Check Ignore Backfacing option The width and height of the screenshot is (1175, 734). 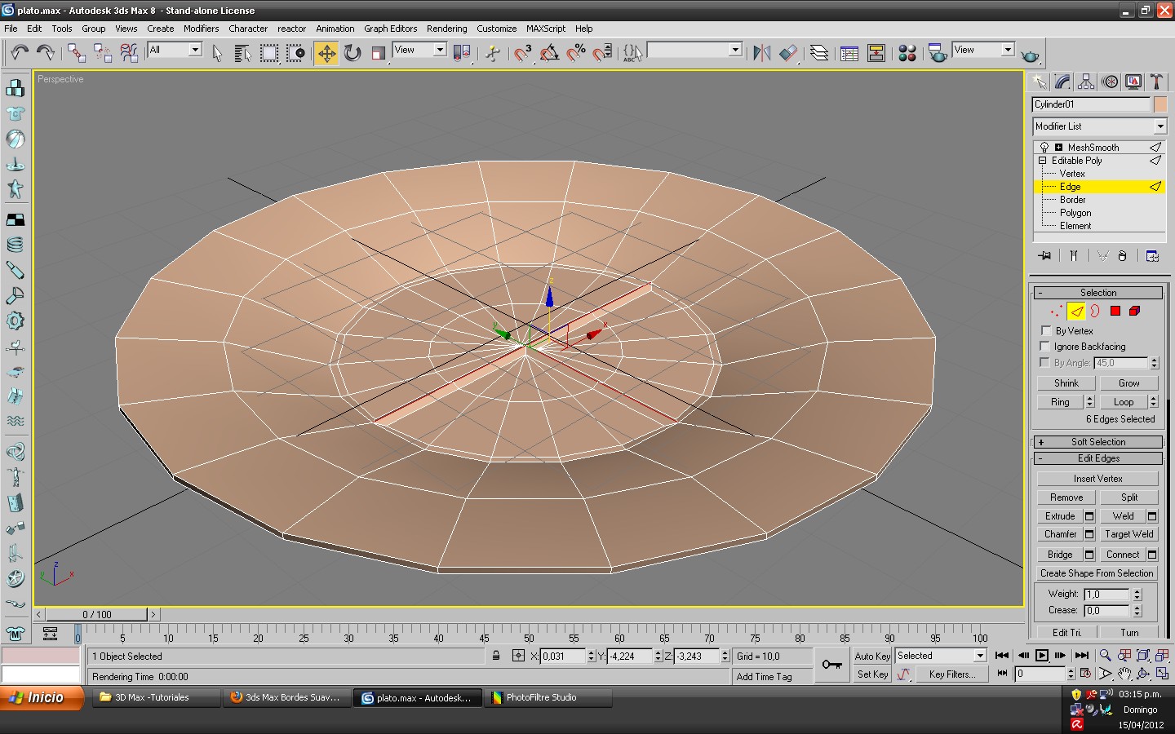pos(1046,346)
